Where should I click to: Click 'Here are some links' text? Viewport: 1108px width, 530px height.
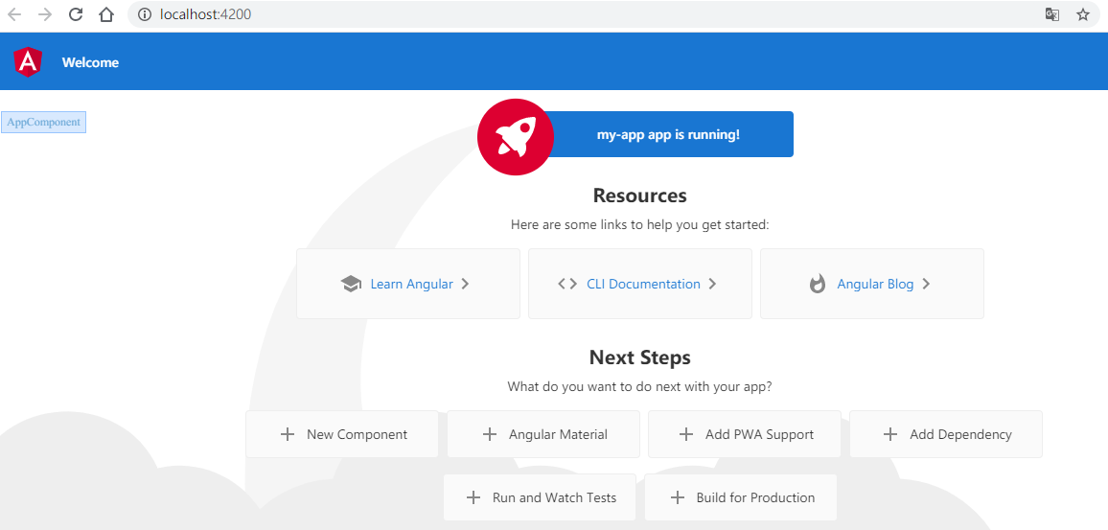(x=639, y=225)
